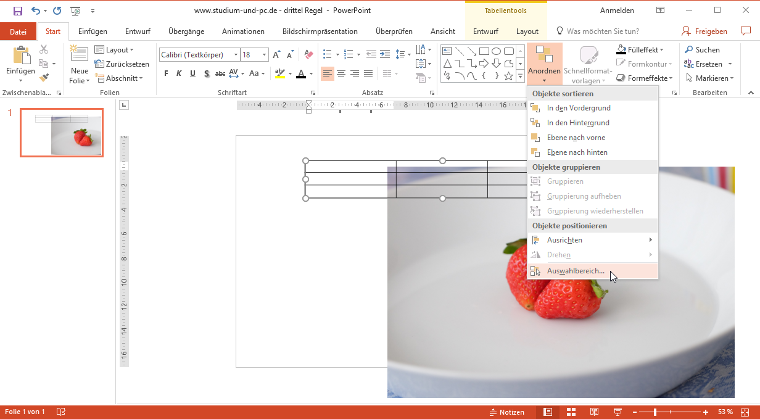
Task: Click the Freigeben share button
Action: (704, 31)
